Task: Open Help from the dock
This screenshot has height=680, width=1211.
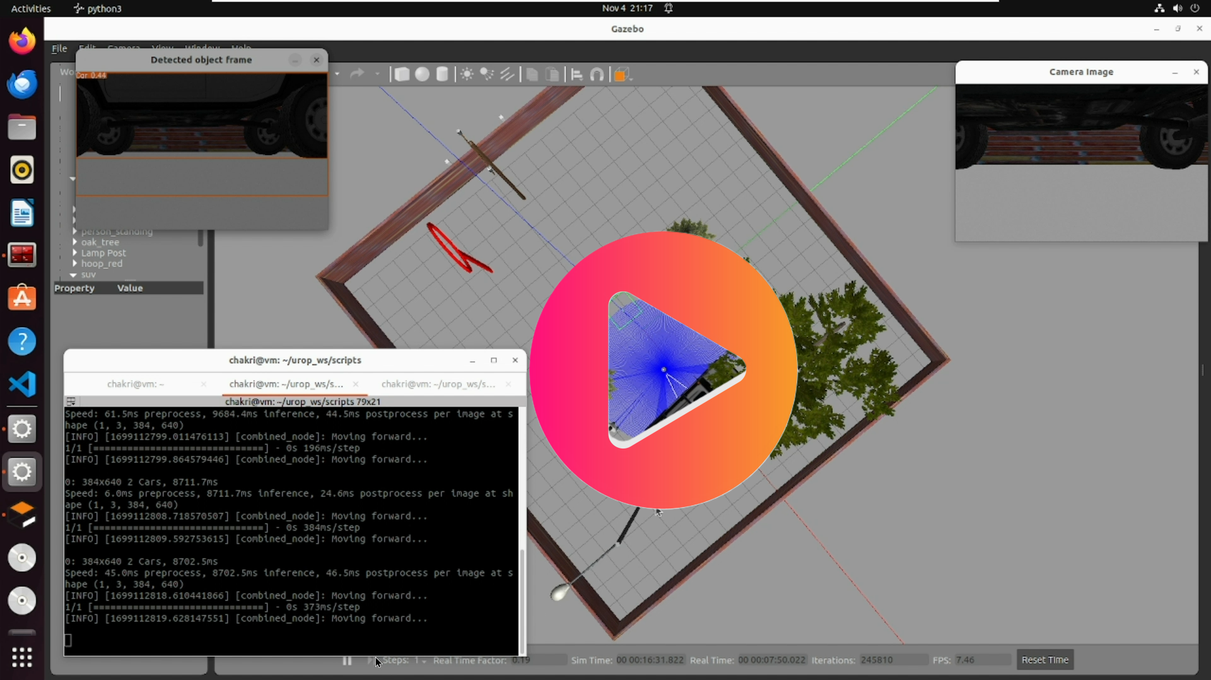Action: pyautogui.click(x=22, y=341)
